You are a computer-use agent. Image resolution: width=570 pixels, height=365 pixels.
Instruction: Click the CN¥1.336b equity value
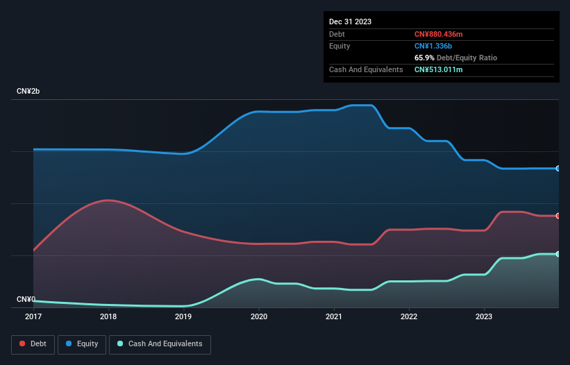(433, 46)
